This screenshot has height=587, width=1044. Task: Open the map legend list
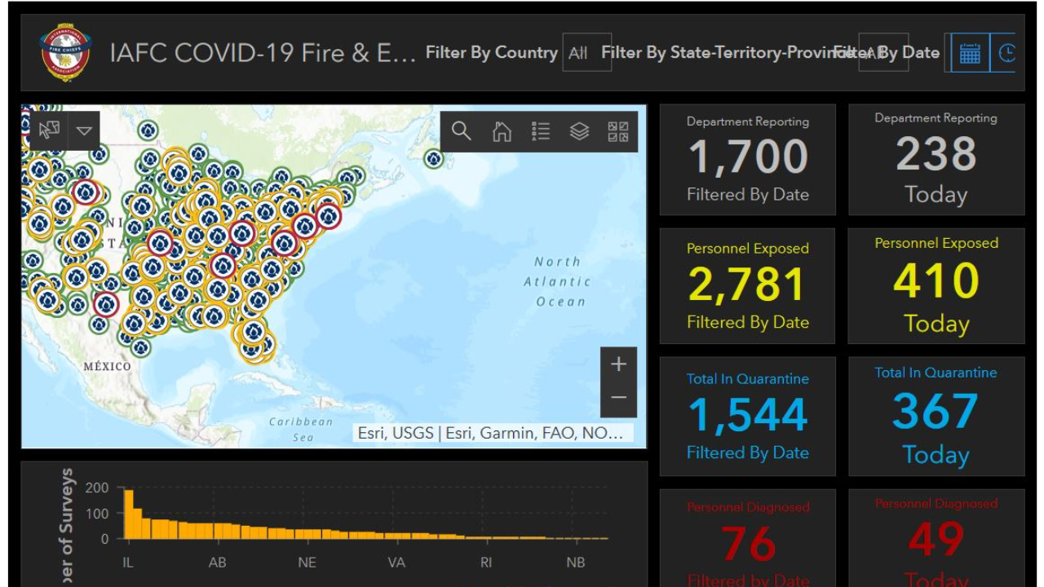click(x=540, y=131)
